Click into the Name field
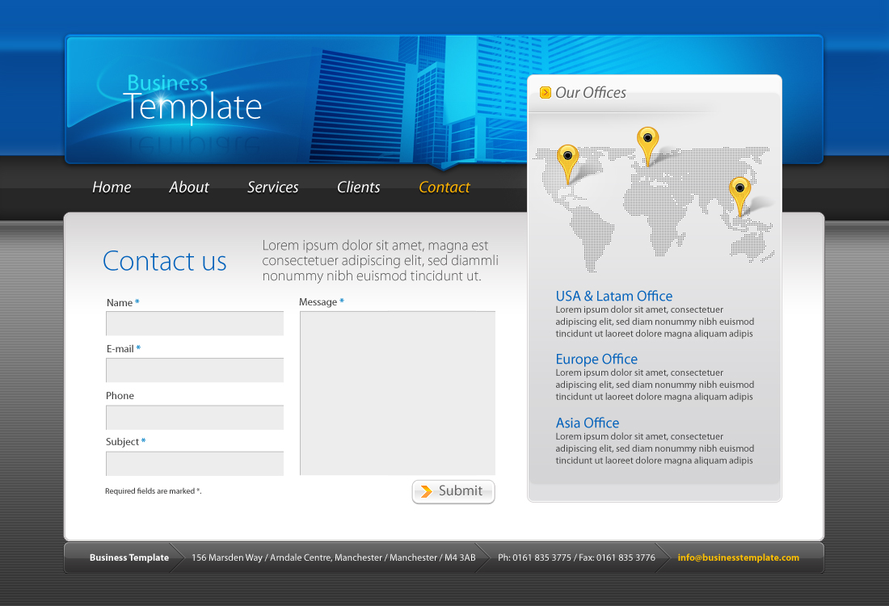889x606 pixels. coord(195,323)
